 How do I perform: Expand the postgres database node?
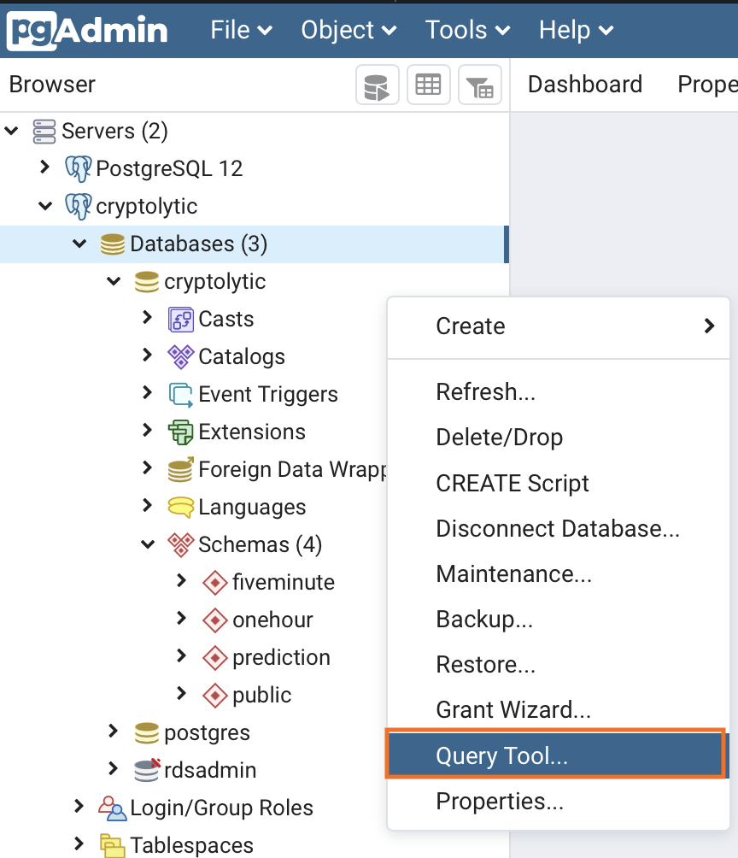click(113, 732)
